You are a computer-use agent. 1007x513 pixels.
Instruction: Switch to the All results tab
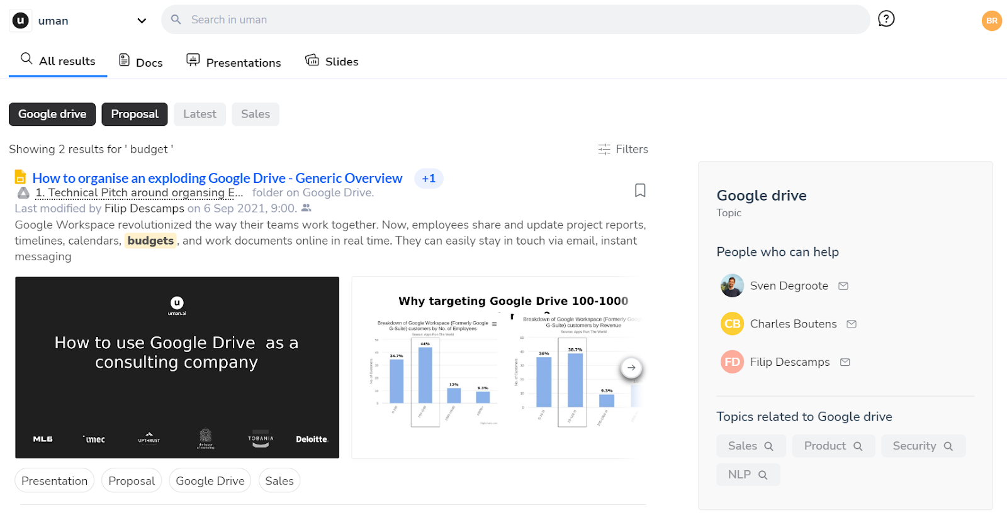(x=58, y=61)
